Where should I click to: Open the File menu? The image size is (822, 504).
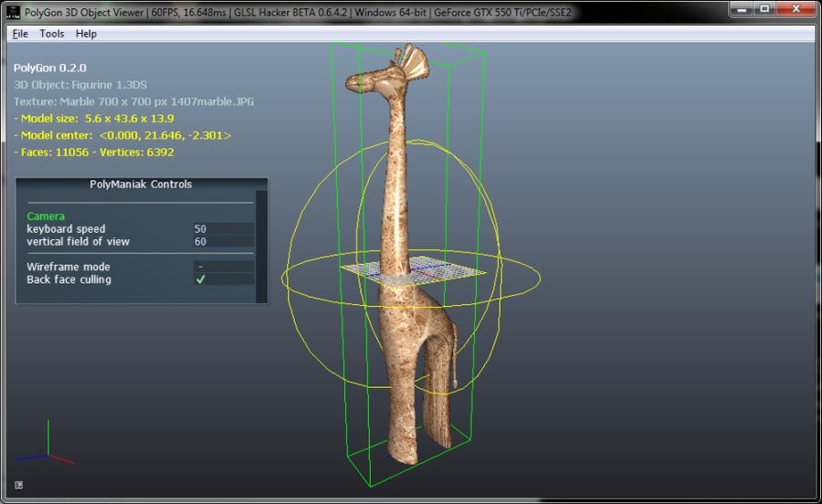point(20,34)
